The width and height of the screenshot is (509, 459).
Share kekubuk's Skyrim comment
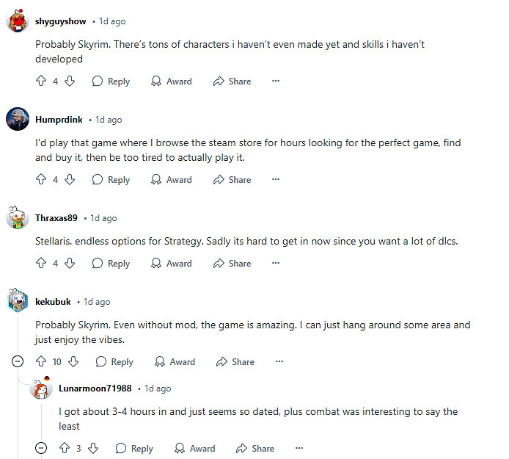(x=235, y=361)
